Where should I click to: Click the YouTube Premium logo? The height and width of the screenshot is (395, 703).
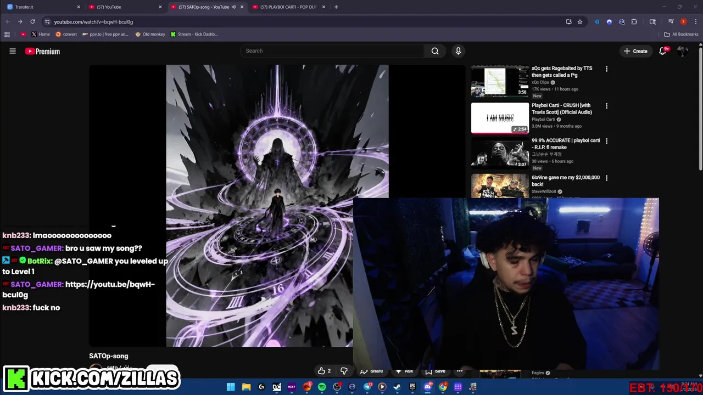point(42,51)
